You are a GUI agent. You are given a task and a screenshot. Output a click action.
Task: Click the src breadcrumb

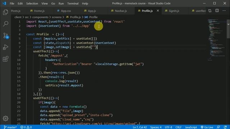27,17
